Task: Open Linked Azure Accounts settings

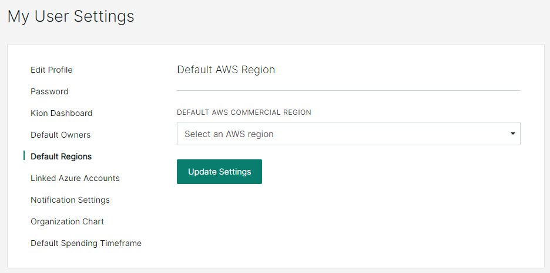Action: [x=75, y=178]
